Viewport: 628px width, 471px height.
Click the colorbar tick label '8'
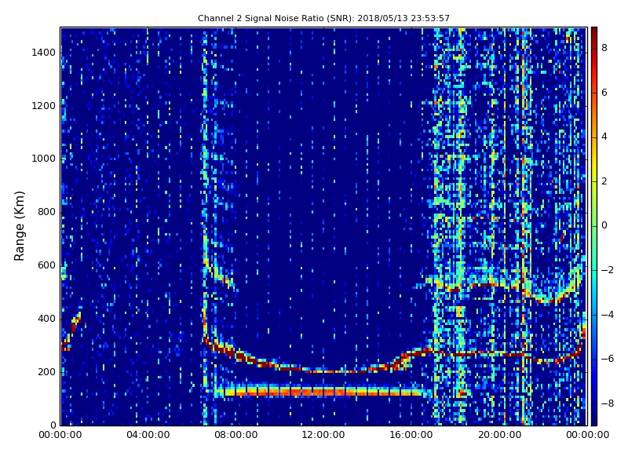click(604, 48)
